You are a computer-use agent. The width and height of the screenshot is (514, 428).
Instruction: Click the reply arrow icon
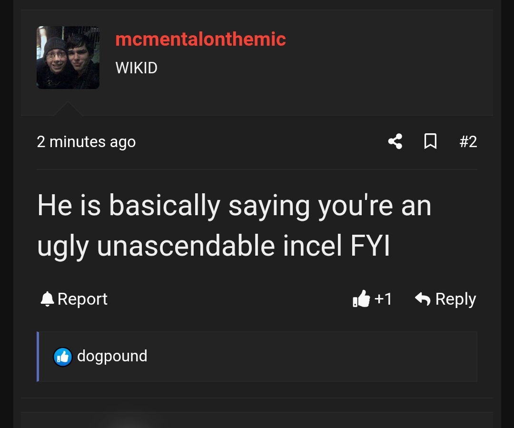(423, 299)
